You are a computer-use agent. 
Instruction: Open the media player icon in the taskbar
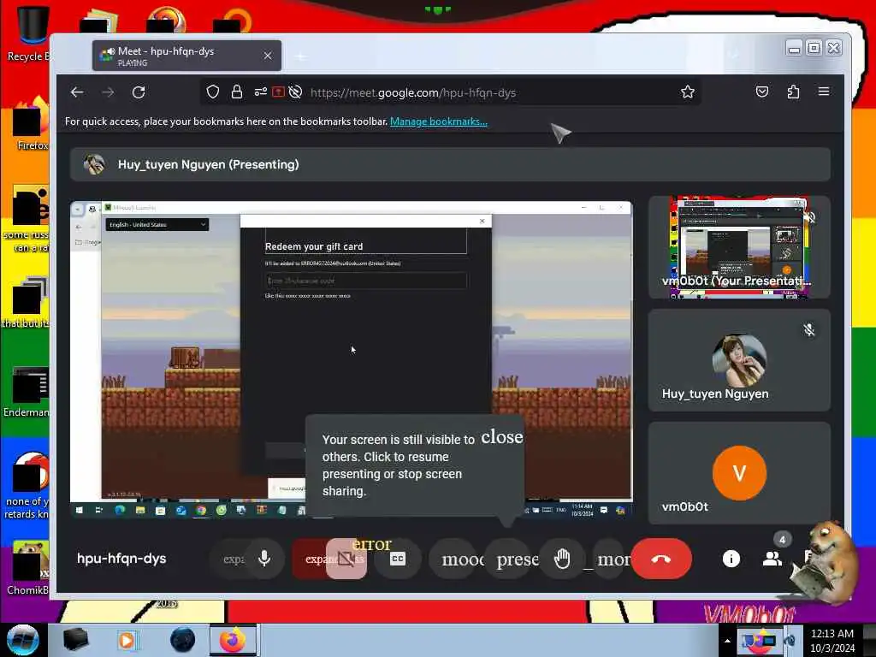click(127, 640)
